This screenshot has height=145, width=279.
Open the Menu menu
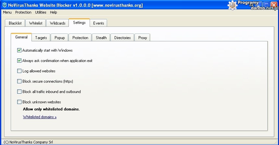(7, 12)
